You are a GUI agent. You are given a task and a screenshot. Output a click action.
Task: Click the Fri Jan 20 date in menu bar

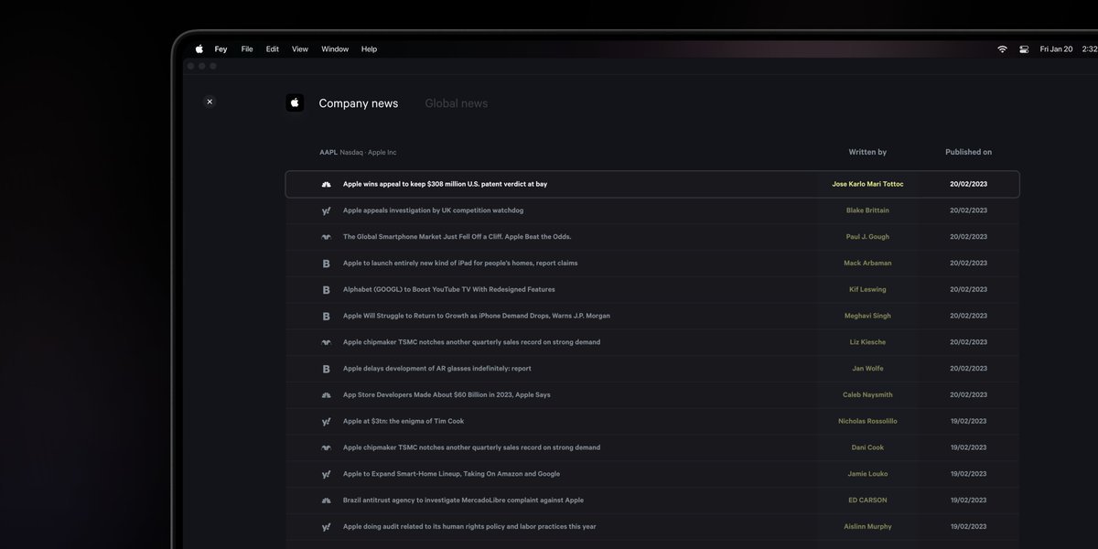[1056, 49]
